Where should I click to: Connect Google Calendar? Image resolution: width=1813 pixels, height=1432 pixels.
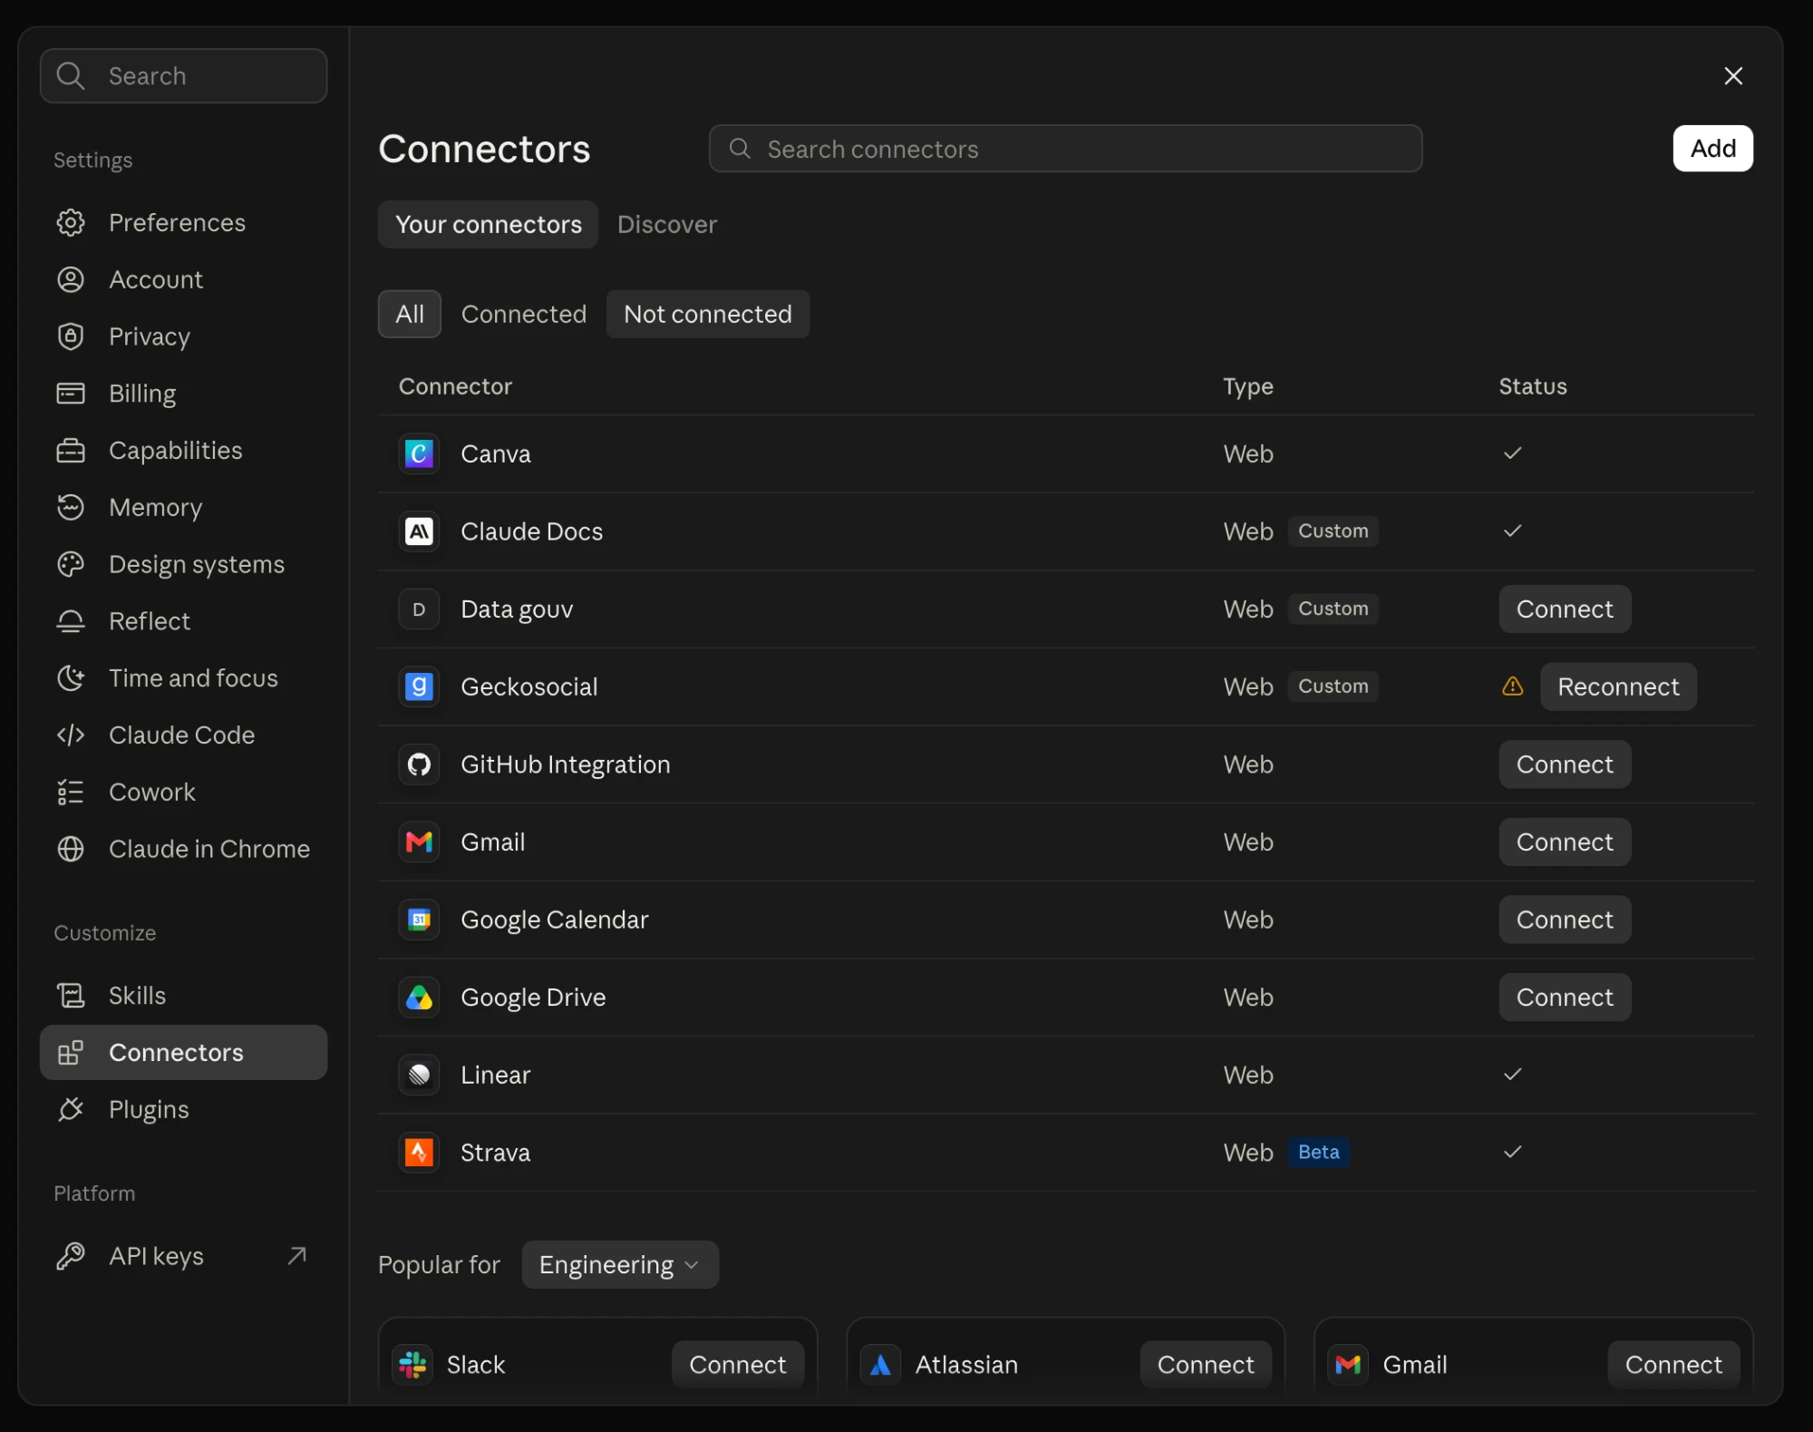point(1565,920)
